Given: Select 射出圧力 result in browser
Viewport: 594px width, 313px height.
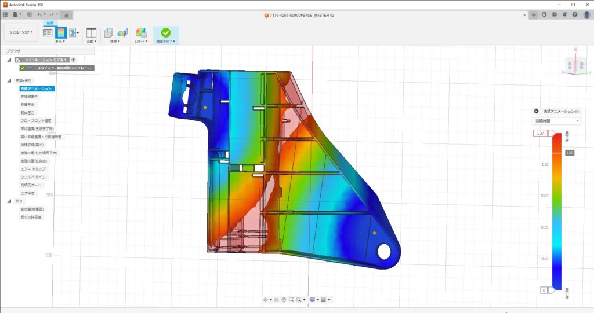Looking at the screenshot, I should click(28, 113).
